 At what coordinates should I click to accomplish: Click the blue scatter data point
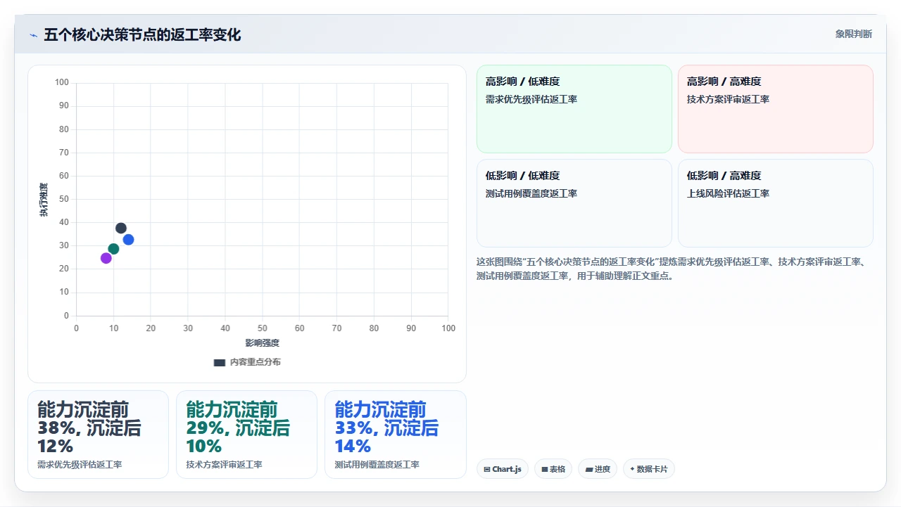pyautogui.click(x=128, y=240)
